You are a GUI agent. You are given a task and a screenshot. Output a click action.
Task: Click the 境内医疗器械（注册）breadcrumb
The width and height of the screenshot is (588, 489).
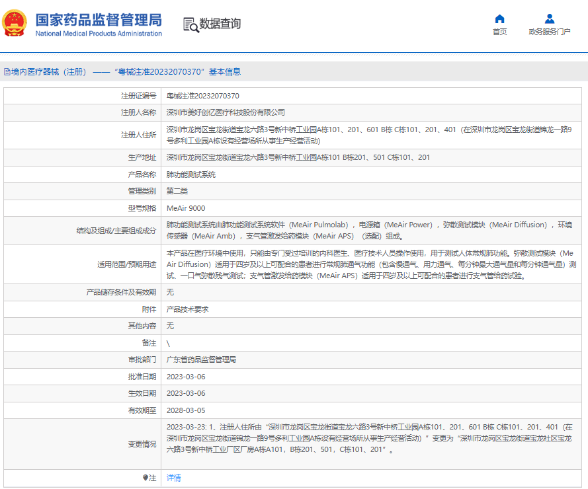pos(49,72)
